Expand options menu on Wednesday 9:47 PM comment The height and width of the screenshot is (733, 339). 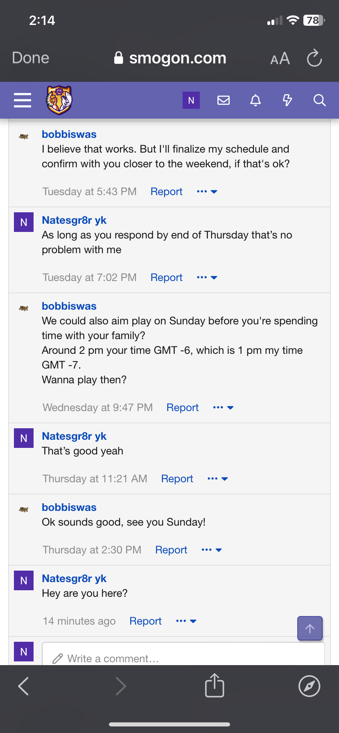pos(223,407)
